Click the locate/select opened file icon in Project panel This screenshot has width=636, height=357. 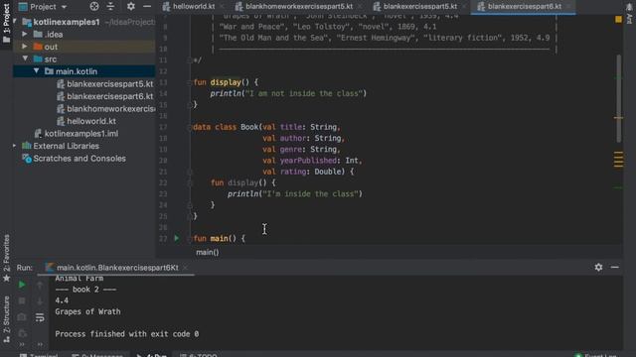[x=94, y=7]
